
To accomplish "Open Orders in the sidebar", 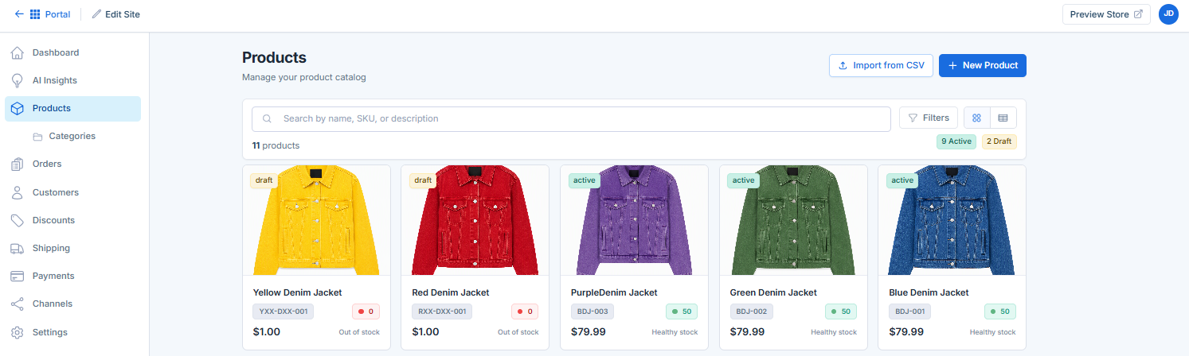I will pos(73,164).
